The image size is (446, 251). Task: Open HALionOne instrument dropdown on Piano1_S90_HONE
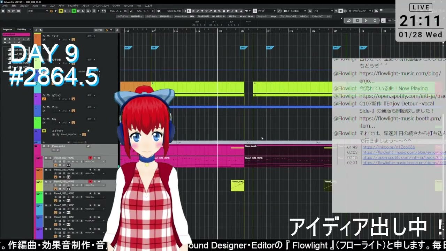[x=94, y=161]
